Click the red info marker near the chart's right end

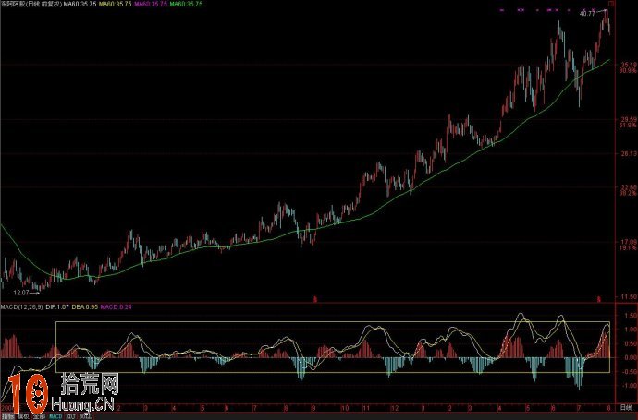tap(598, 298)
